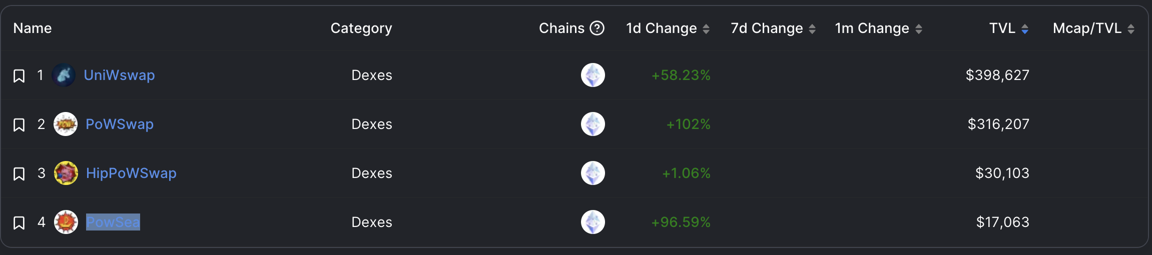Click the chain icon in UniWswap row
Viewport: 1152px width, 255px height.
pyautogui.click(x=593, y=75)
